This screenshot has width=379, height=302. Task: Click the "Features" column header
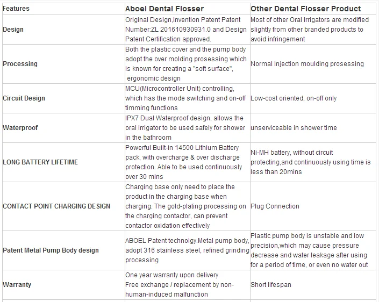click(x=16, y=9)
